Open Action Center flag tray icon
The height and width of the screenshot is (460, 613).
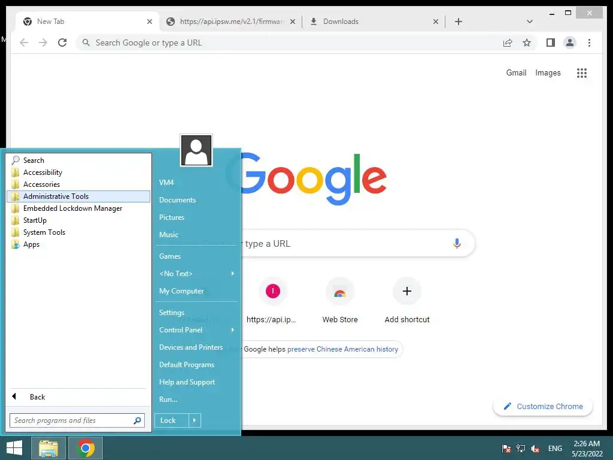(x=506, y=449)
